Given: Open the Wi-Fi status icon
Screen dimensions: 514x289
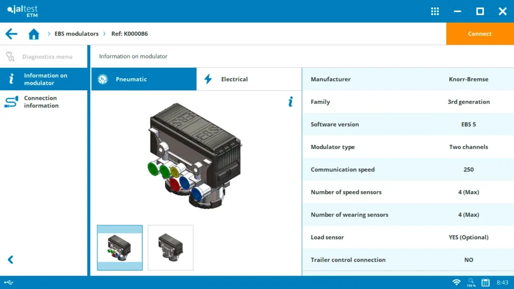Looking at the screenshot, I should [x=456, y=282].
